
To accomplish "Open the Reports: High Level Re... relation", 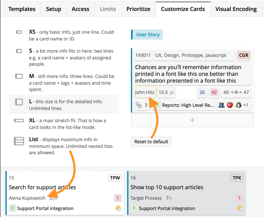I will 188,105.
